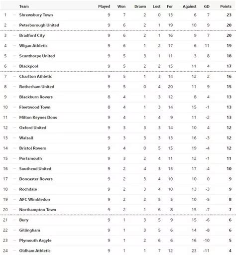Screen dimensions: 236x256
Task: Select the Points column header
Action: 226,6
